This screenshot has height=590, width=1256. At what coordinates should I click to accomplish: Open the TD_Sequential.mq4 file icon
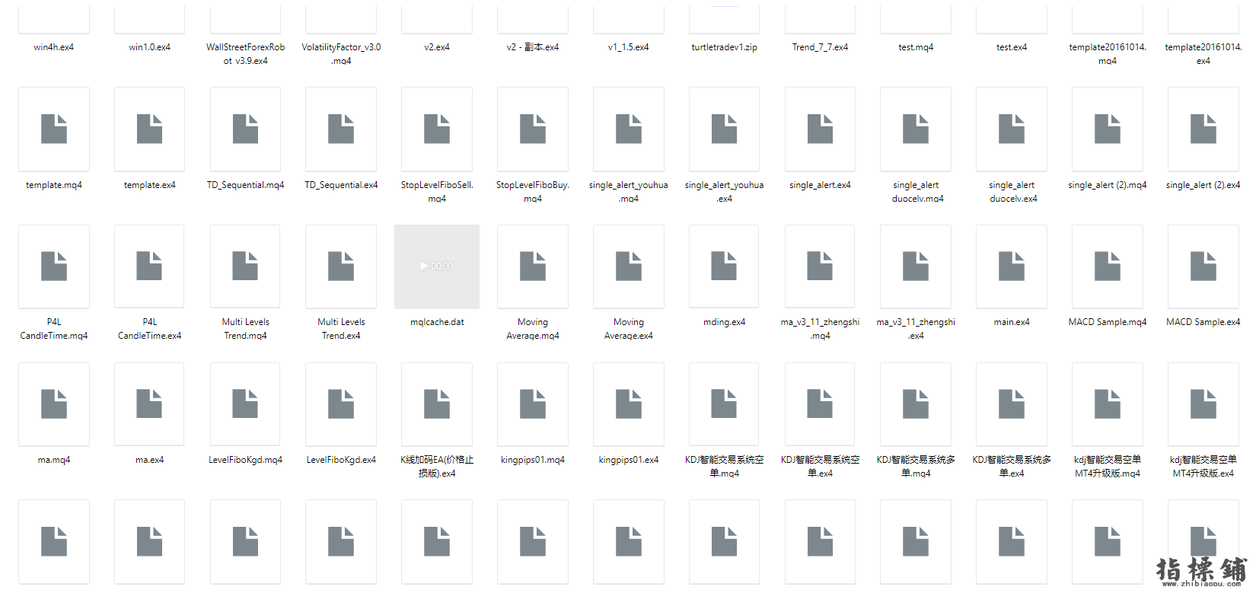click(x=245, y=129)
